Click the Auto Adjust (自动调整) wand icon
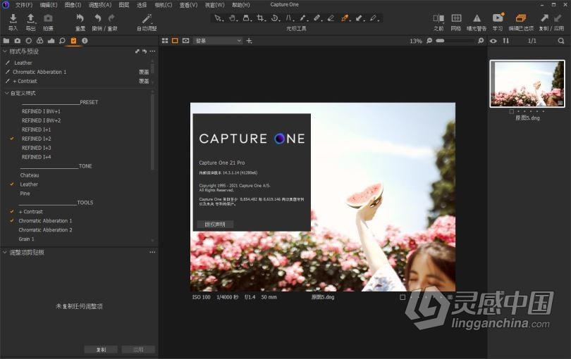Image resolution: width=571 pixels, height=359 pixels. point(147,18)
